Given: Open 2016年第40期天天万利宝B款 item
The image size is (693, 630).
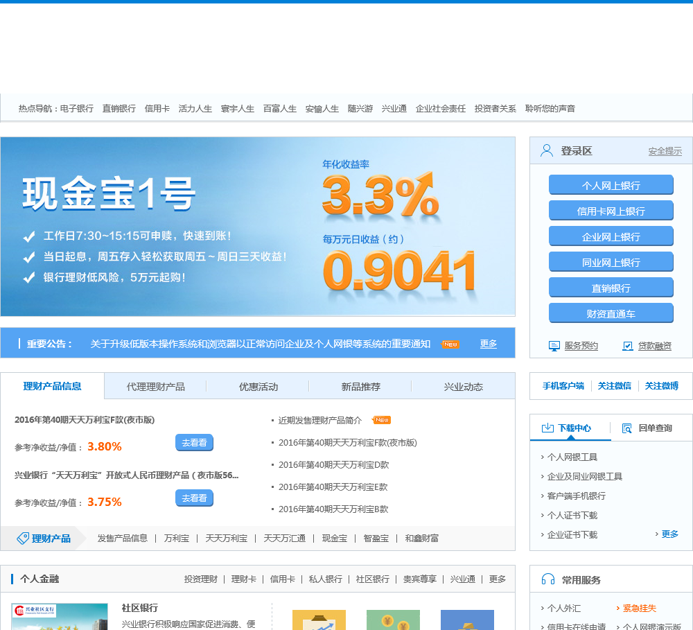Looking at the screenshot, I should click(333, 509).
